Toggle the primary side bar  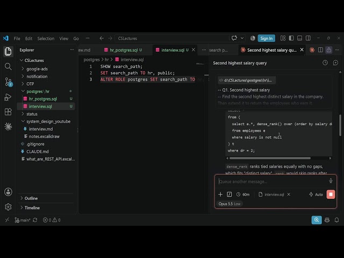(291, 38)
